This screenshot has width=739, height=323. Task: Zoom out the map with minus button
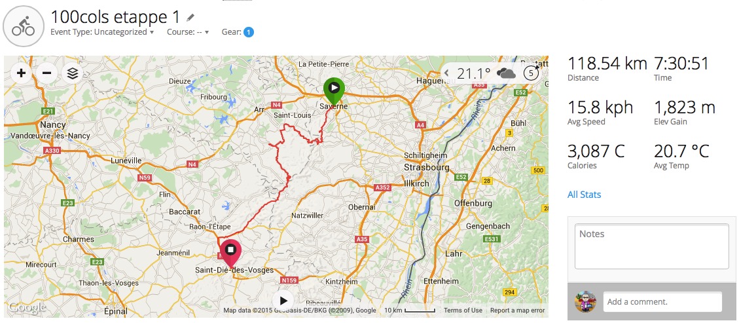(46, 73)
